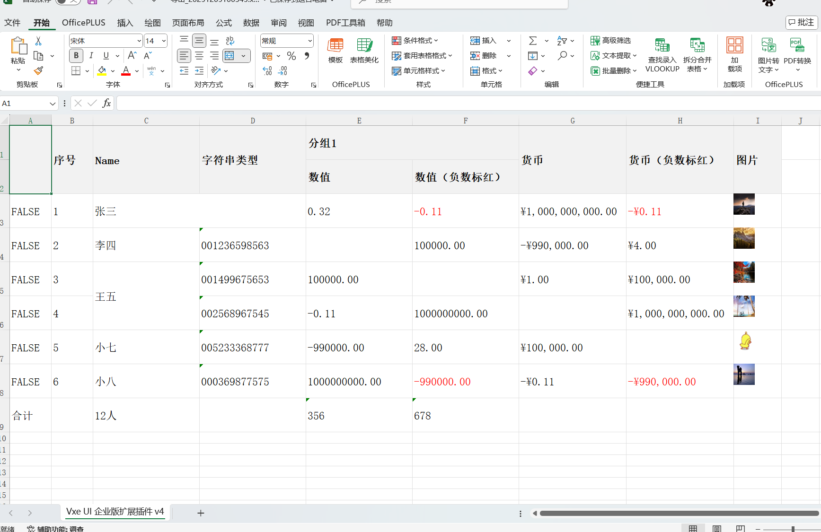Click the 批注 comments button
Image resolution: width=821 pixels, height=532 pixels.
click(802, 22)
